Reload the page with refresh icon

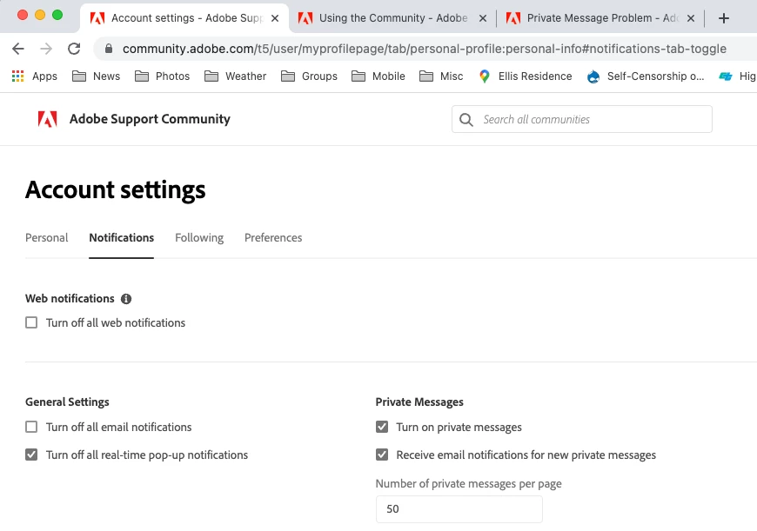(x=74, y=49)
